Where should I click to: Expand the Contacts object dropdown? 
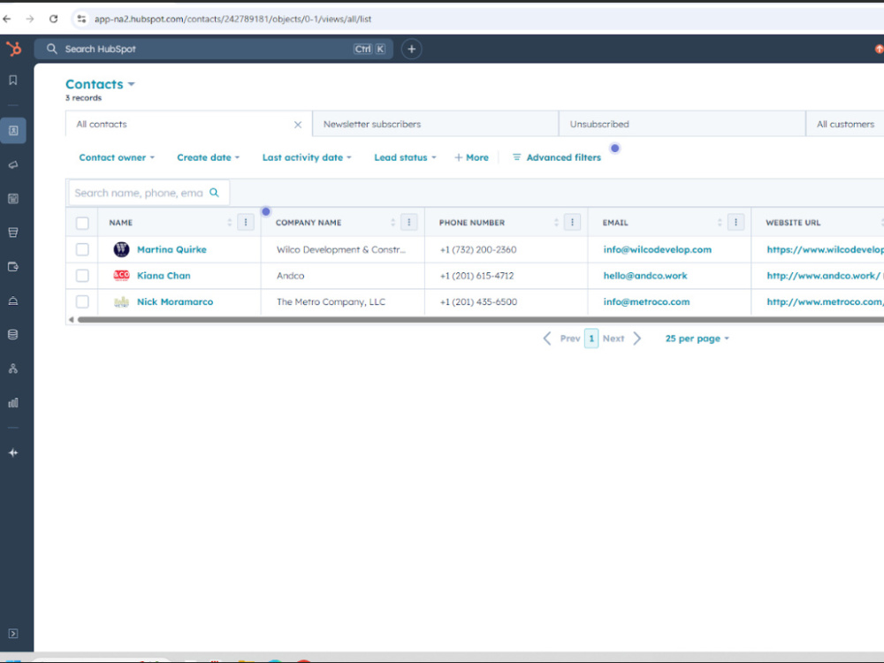pos(101,84)
